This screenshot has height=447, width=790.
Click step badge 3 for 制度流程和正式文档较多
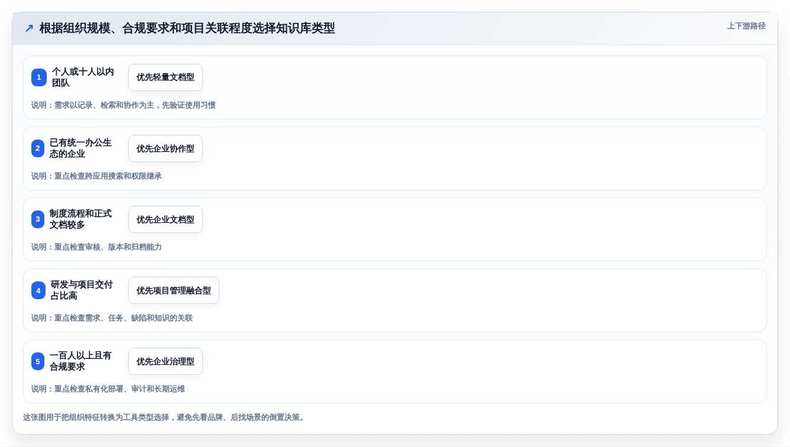click(38, 219)
